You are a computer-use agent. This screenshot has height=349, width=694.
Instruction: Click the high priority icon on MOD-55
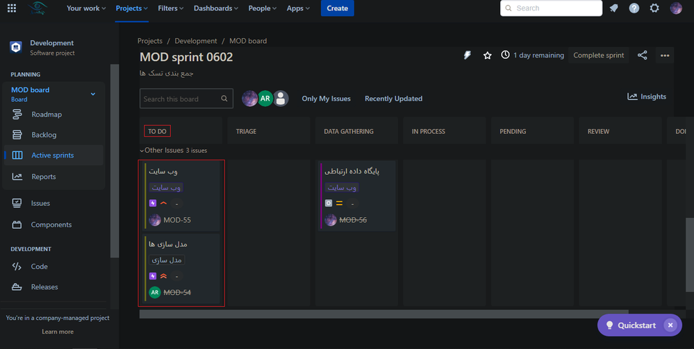163,203
